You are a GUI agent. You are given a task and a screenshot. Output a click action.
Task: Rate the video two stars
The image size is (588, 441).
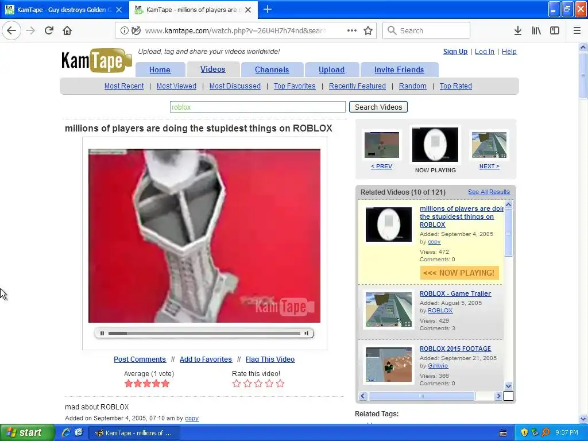pos(247,383)
